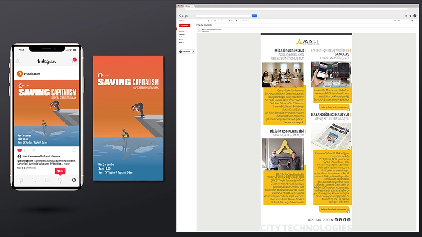
Task: Open the Instagram profile tab
Action: click(x=74, y=180)
